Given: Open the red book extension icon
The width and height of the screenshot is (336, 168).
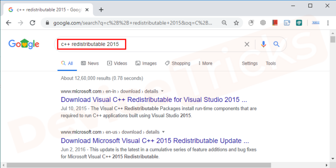Looking at the screenshot, I should tap(275, 23).
